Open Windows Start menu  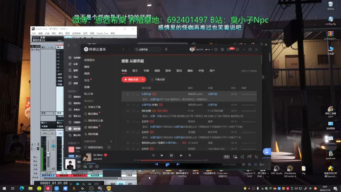coord(4,188)
